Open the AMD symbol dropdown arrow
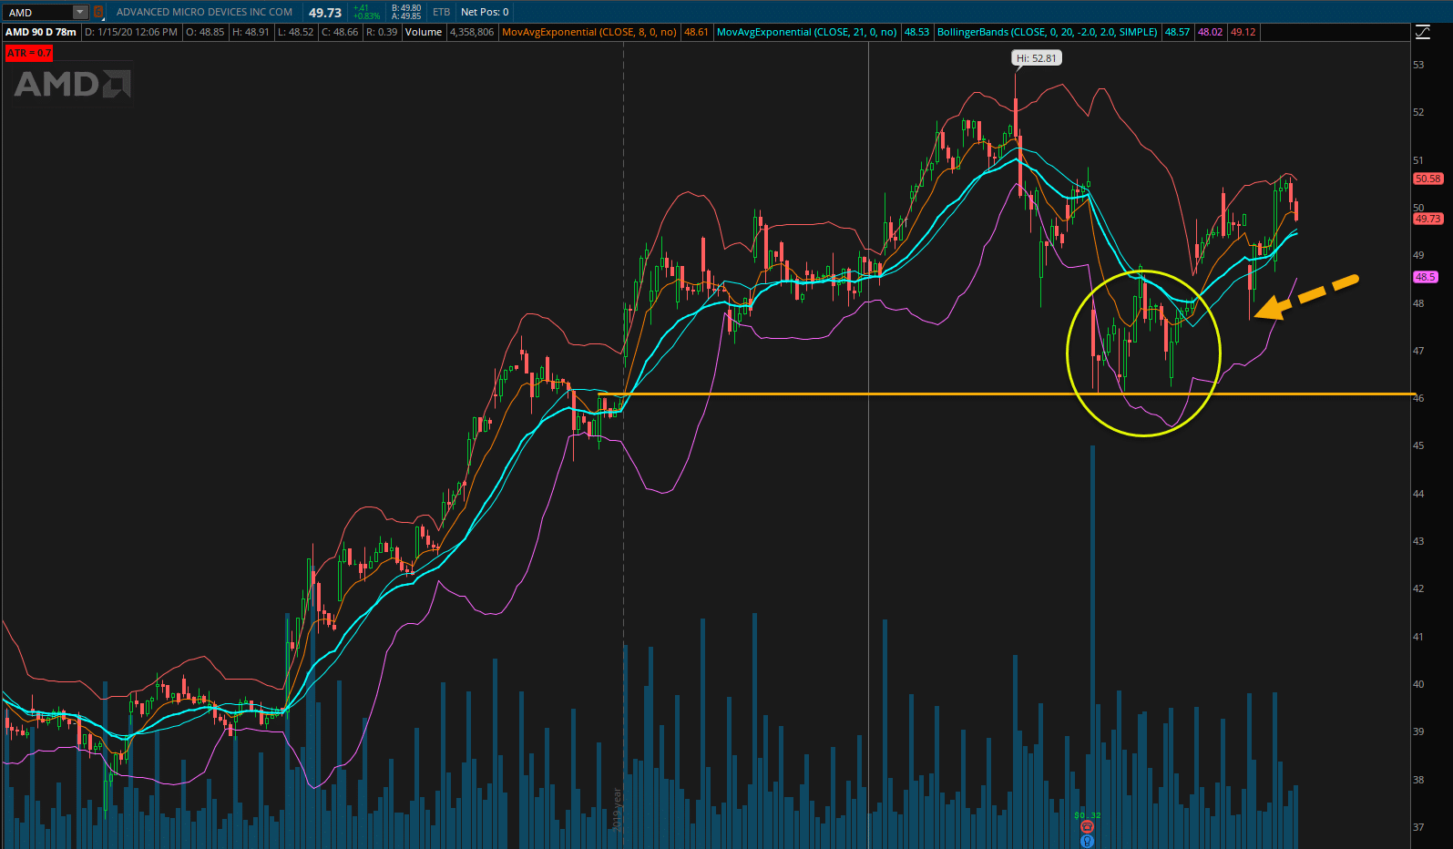1453x849 pixels. (x=80, y=12)
